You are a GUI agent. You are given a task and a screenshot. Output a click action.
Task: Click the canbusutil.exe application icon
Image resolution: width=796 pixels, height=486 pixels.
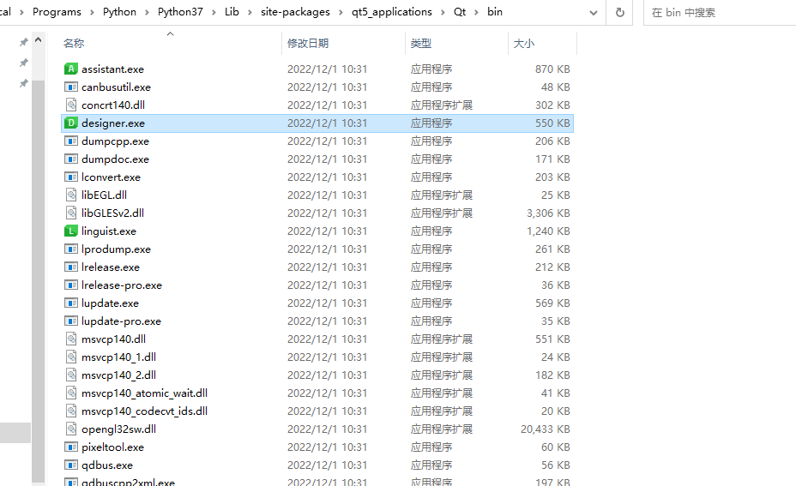[x=71, y=87]
